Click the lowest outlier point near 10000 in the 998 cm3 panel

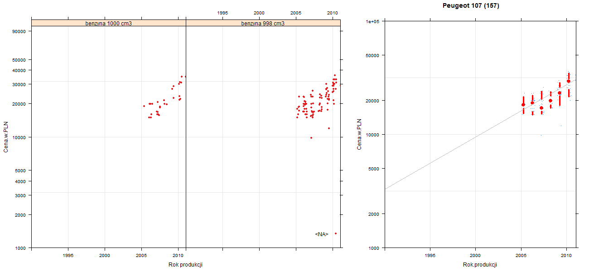pyautogui.click(x=311, y=138)
